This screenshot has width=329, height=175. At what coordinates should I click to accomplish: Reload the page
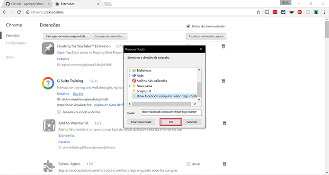pyautogui.click(x=19, y=12)
